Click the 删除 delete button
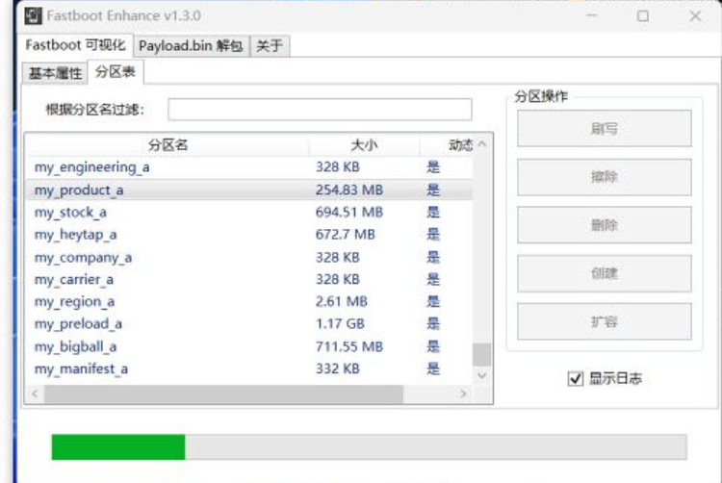The width and height of the screenshot is (722, 483). pos(605,225)
